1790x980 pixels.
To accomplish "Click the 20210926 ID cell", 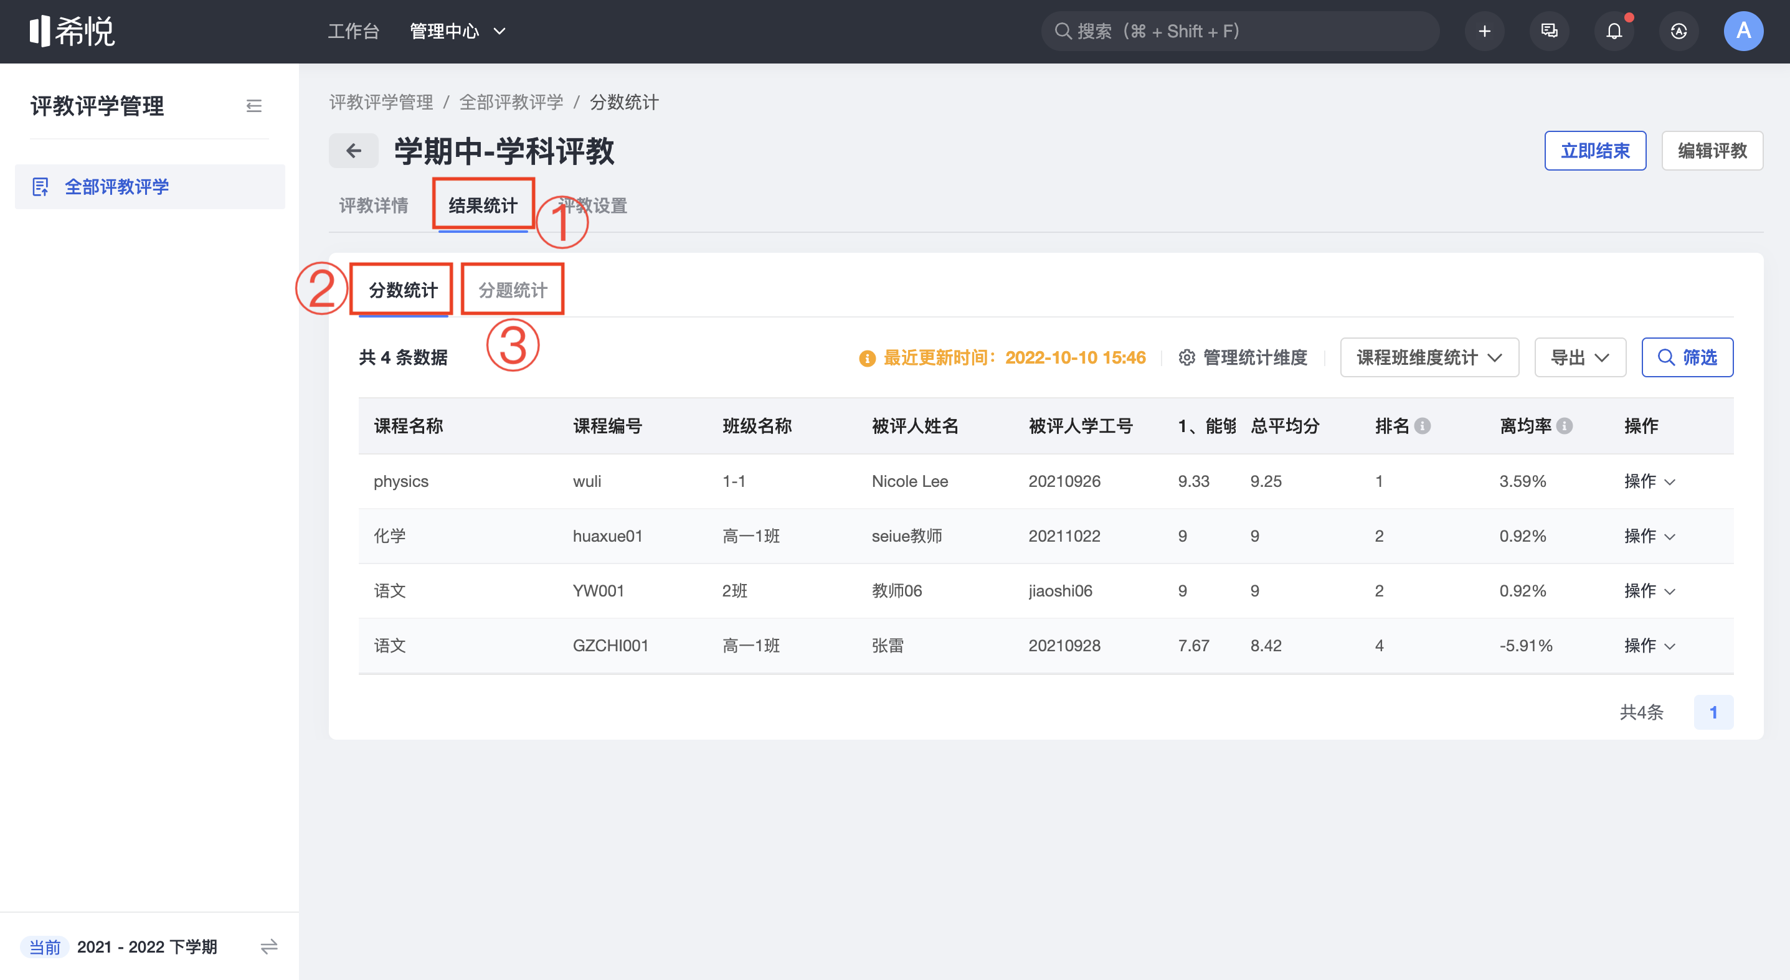I will coord(1064,481).
